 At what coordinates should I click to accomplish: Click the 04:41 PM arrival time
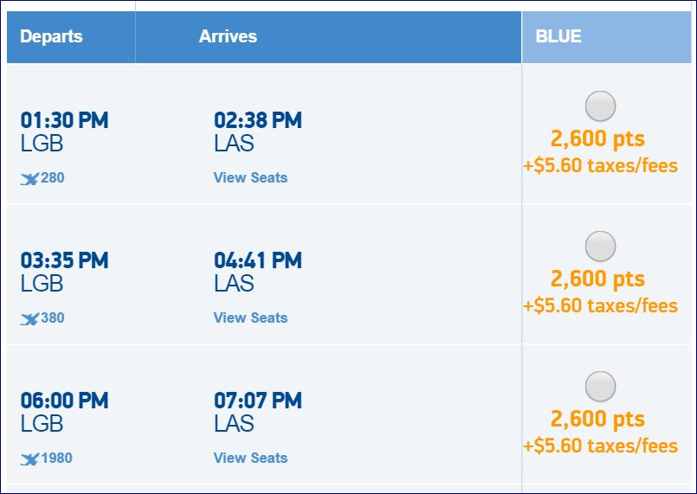click(x=257, y=260)
